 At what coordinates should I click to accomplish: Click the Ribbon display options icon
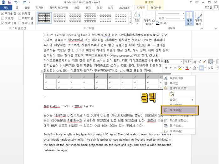197,2
